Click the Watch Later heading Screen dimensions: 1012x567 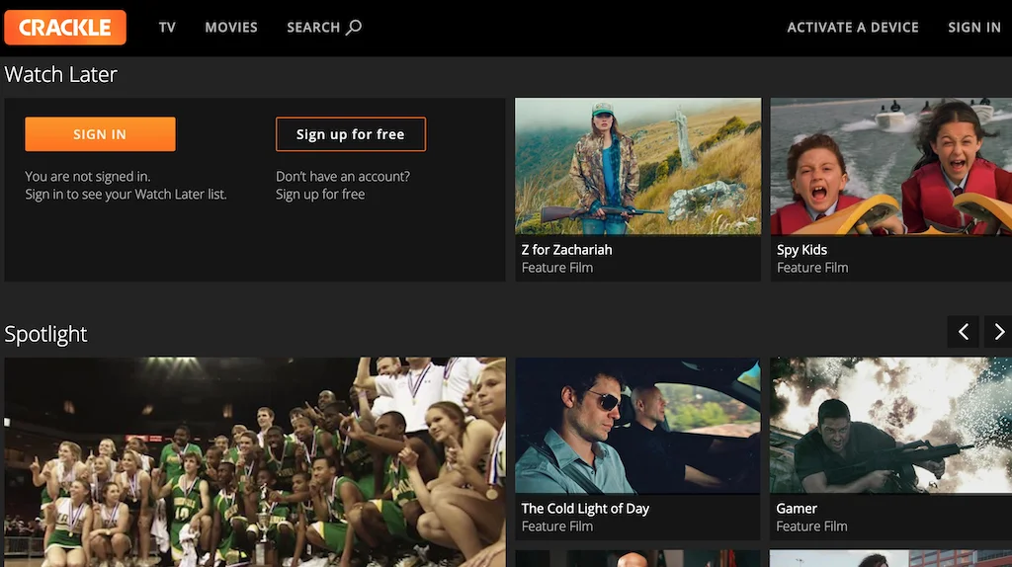tap(60, 74)
